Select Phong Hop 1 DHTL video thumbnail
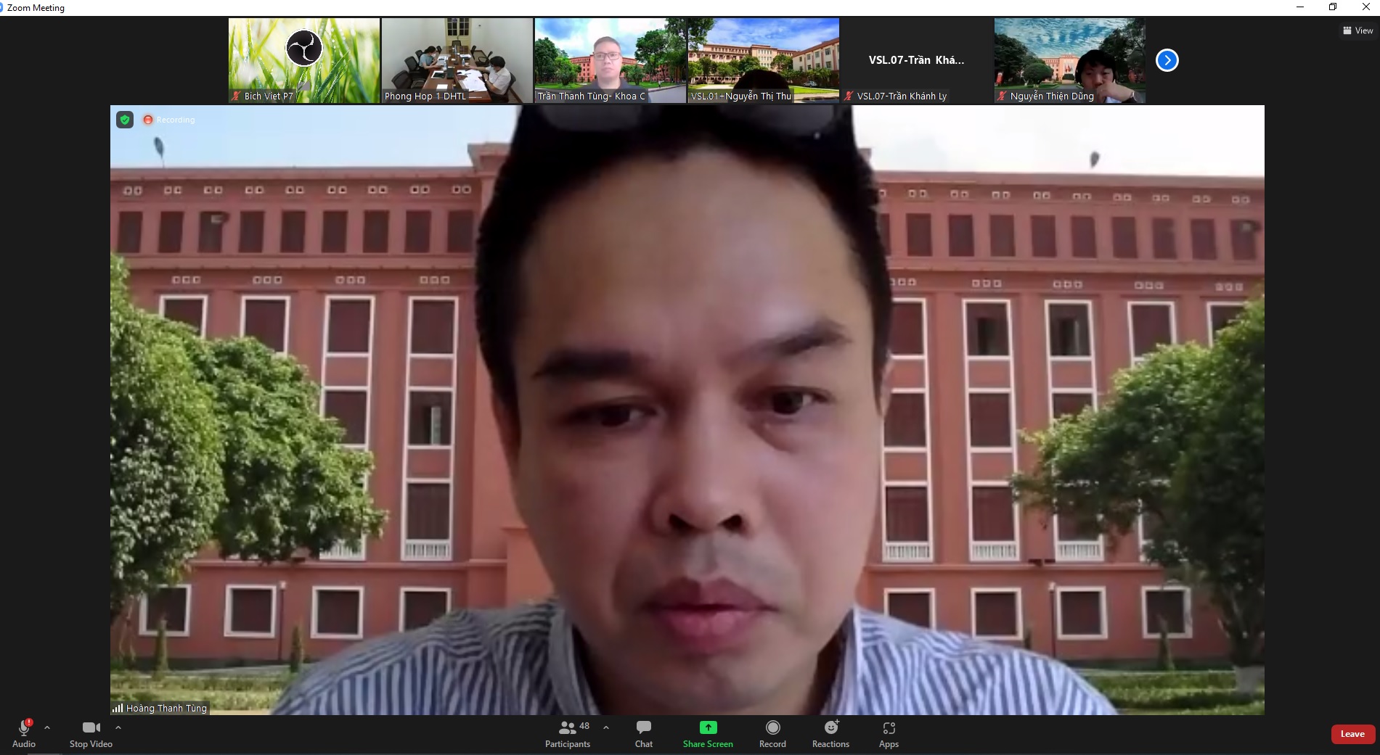The height and width of the screenshot is (755, 1380). point(457,60)
